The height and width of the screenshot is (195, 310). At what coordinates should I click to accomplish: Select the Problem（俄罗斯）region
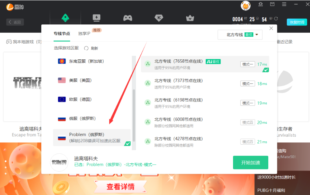(92, 138)
